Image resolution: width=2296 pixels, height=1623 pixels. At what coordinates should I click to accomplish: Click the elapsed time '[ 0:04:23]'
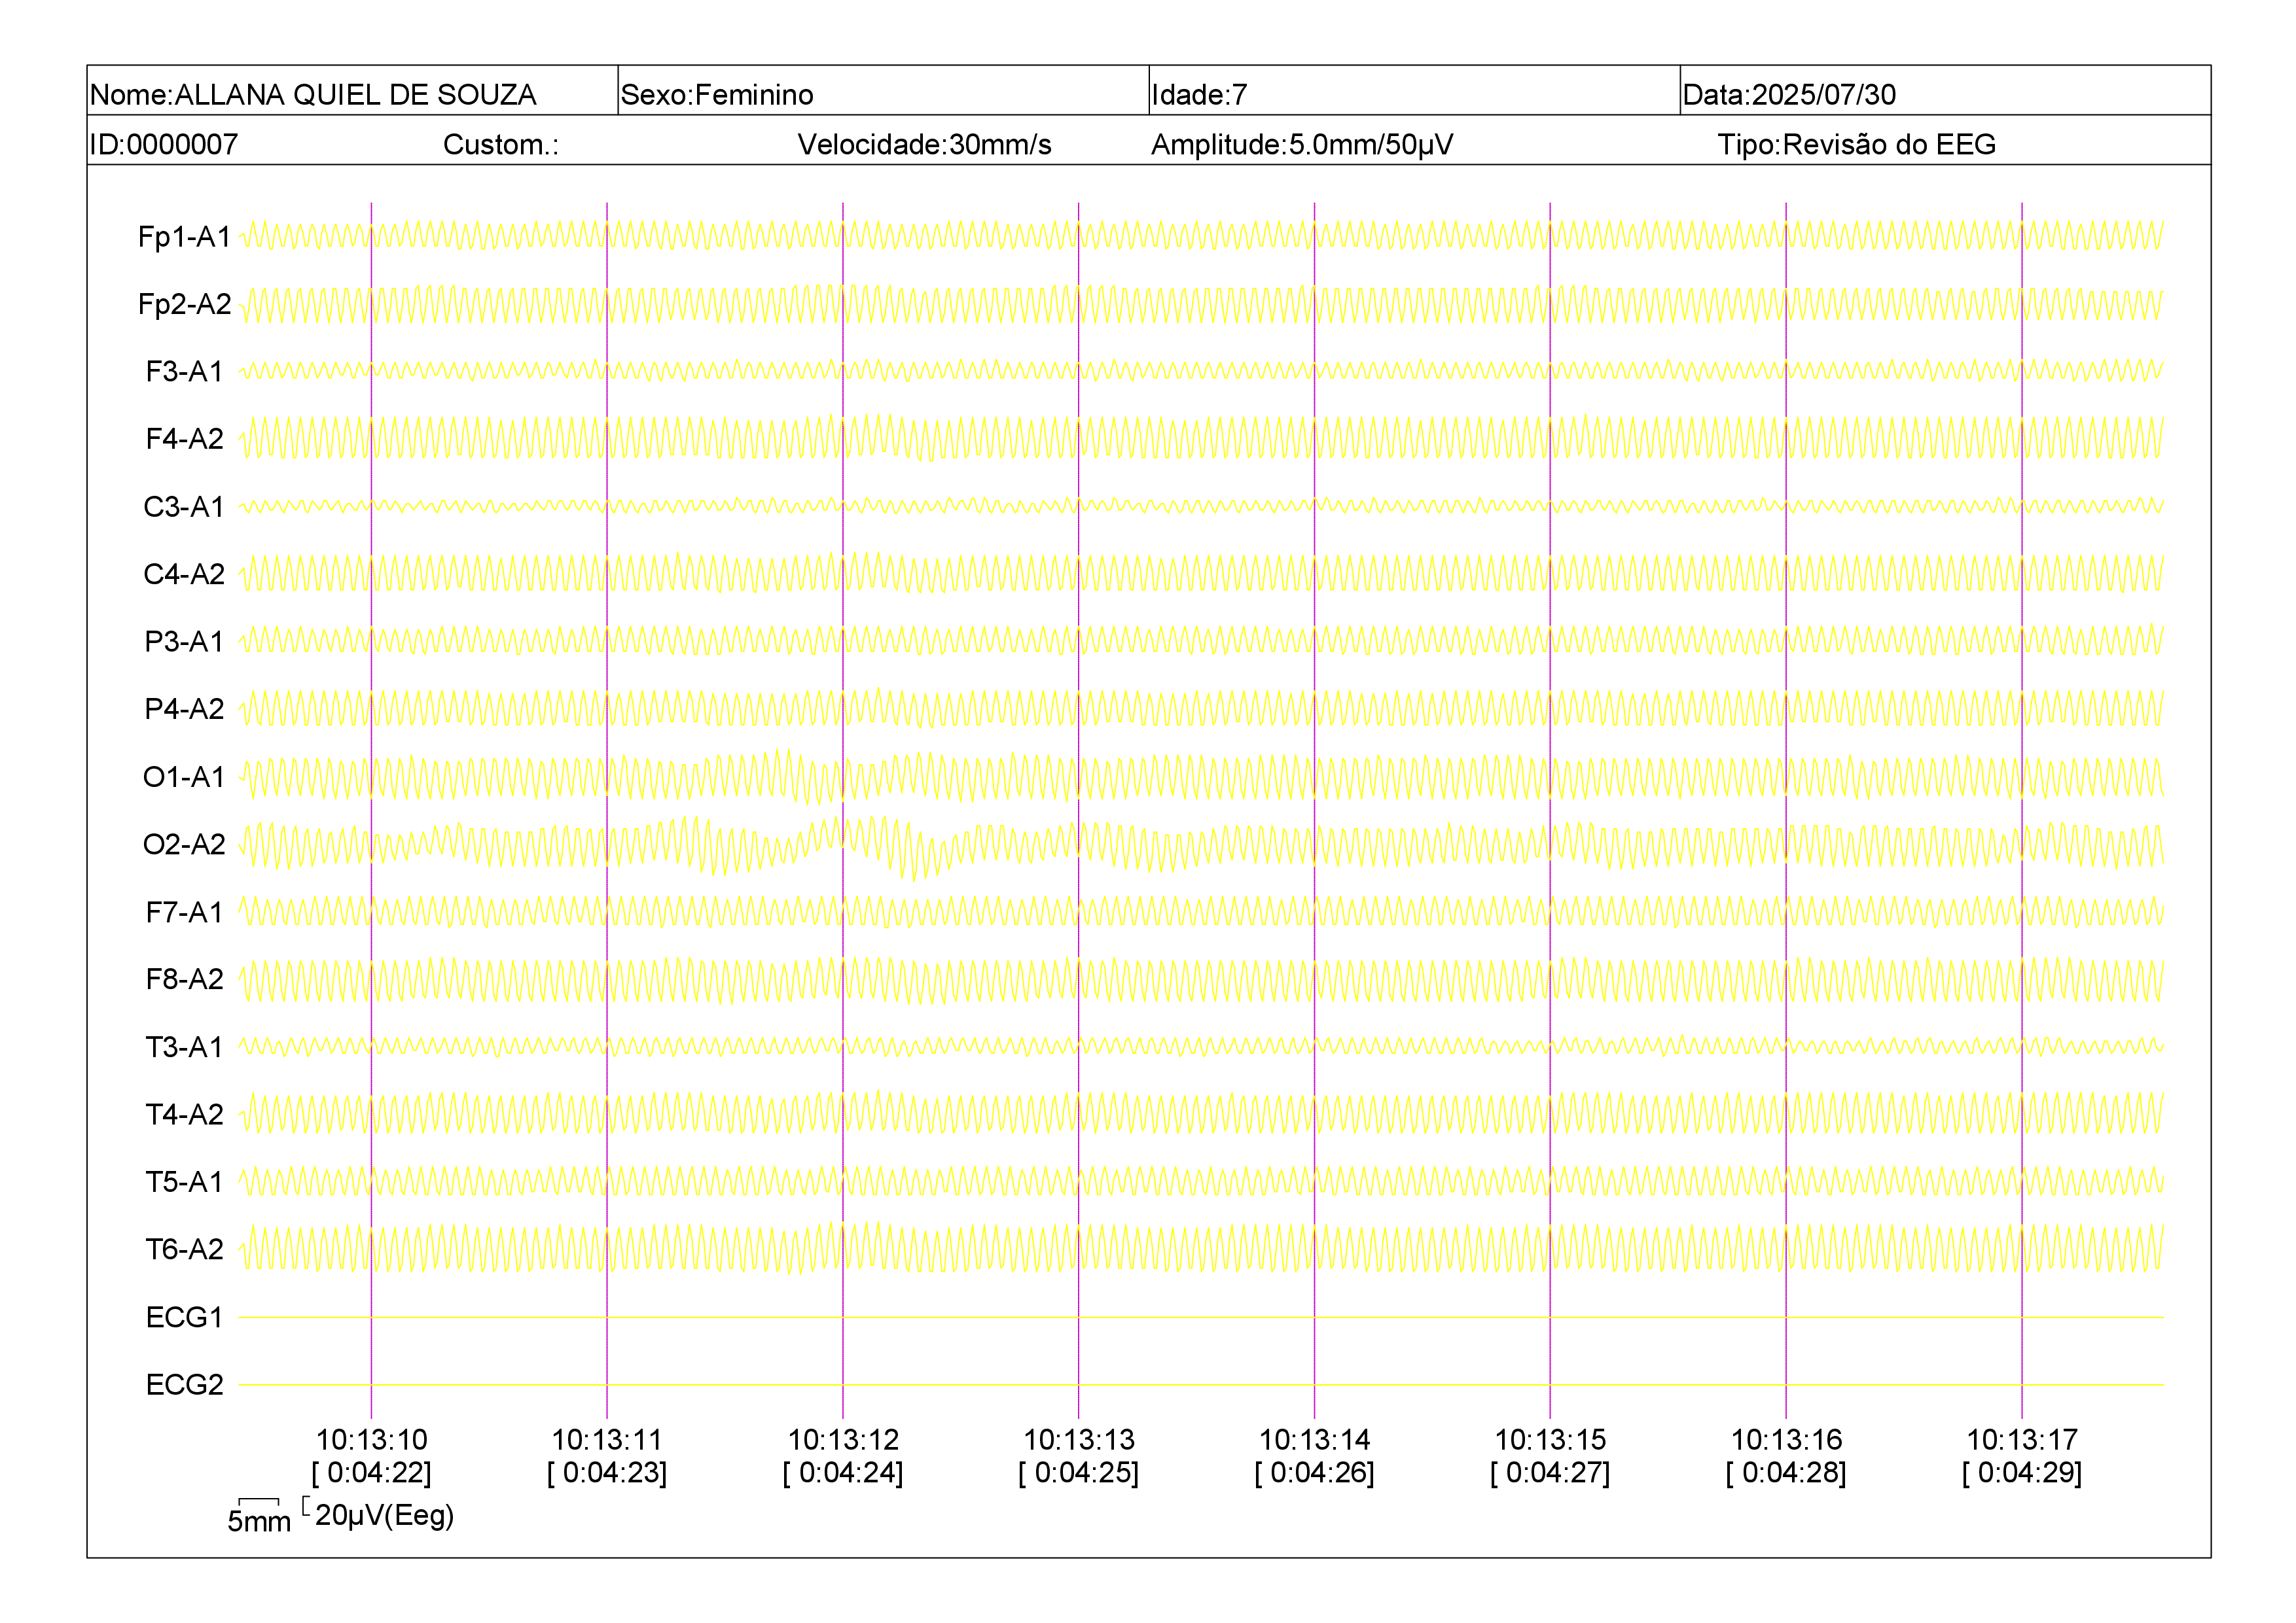click(607, 1473)
